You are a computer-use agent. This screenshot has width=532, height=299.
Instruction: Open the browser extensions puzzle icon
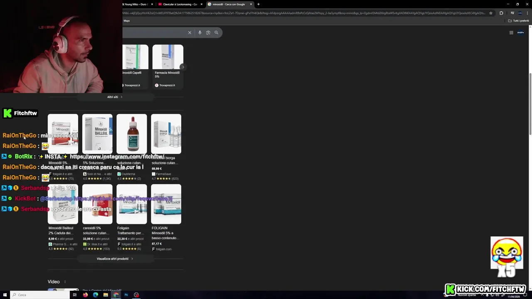[x=501, y=13]
